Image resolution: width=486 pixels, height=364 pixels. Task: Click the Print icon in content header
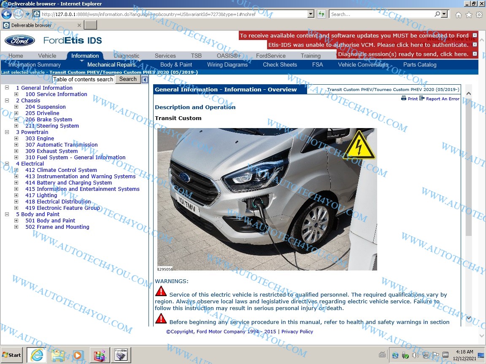click(404, 99)
